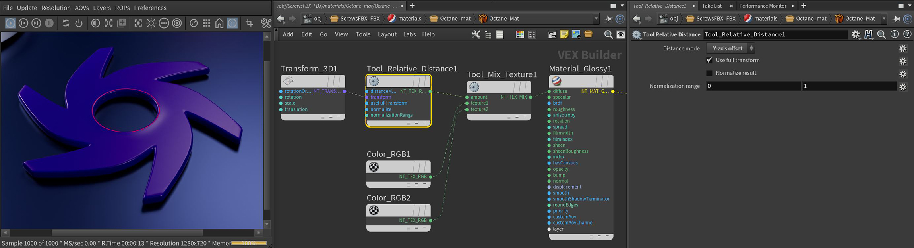This screenshot has height=248, width=914.
Task: Open the parameter pane info icon
Action: [894, 34]
